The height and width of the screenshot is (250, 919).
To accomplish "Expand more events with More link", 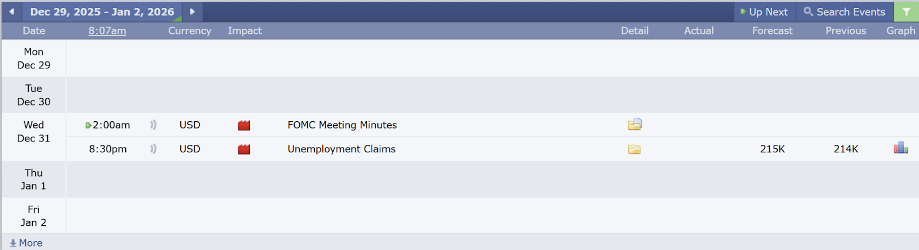I will pyautogui.click(x=26, y=243).
